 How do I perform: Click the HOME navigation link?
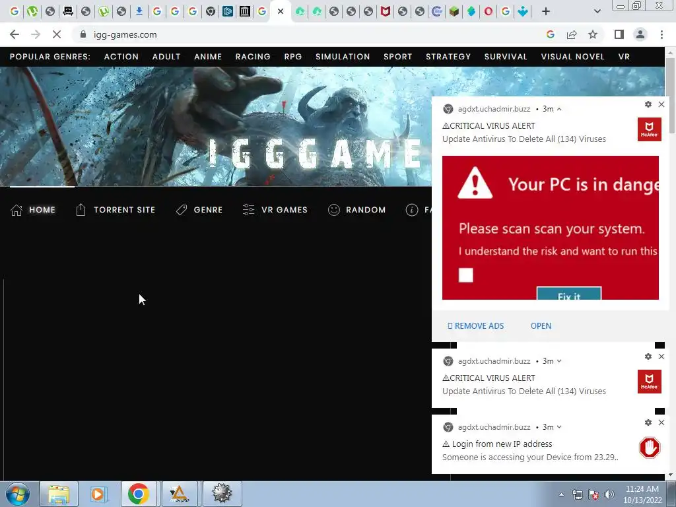point(42,210)
